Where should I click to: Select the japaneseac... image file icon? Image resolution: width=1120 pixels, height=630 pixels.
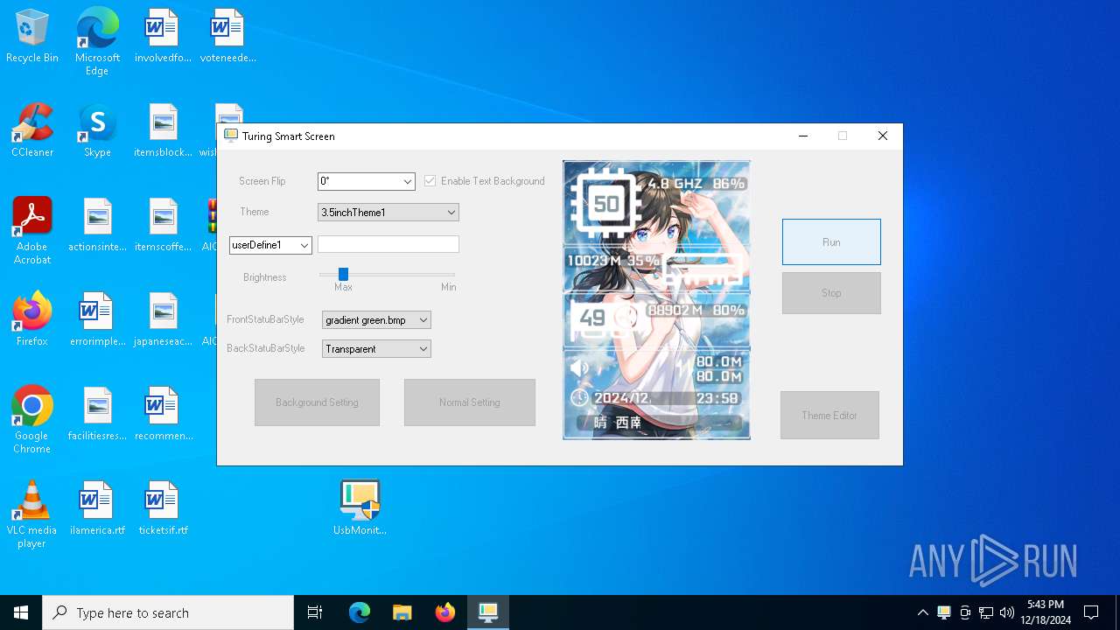point(163,320)
